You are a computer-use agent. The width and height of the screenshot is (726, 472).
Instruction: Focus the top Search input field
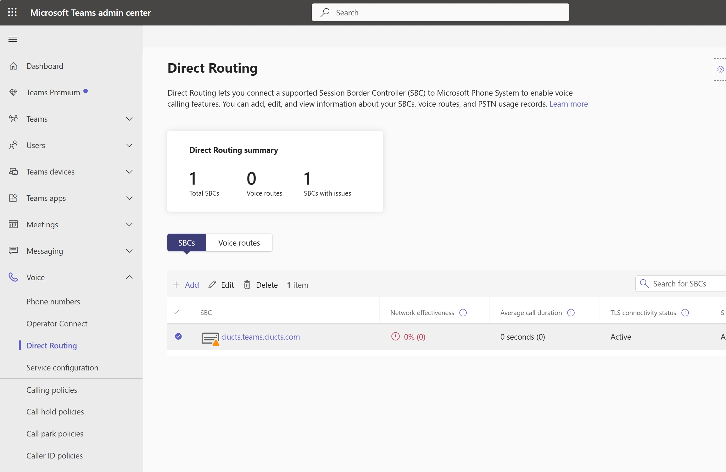[x=440, y=12]
